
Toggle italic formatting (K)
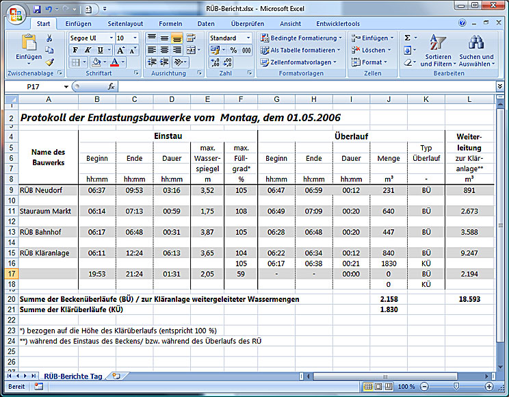tap(88, 50)
